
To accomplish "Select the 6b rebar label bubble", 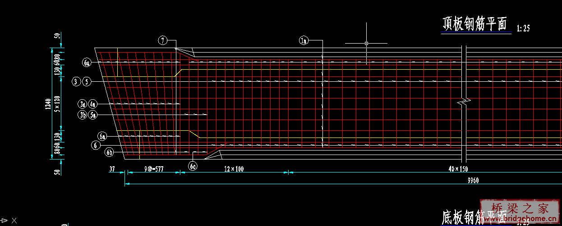I will 109,153.
